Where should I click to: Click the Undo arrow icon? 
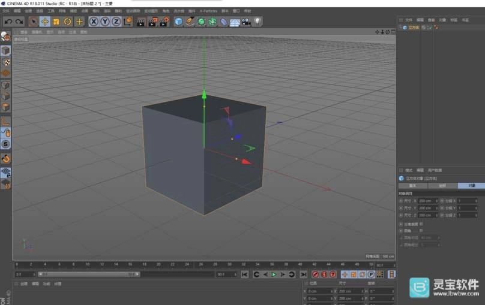[x=8, y=22]
